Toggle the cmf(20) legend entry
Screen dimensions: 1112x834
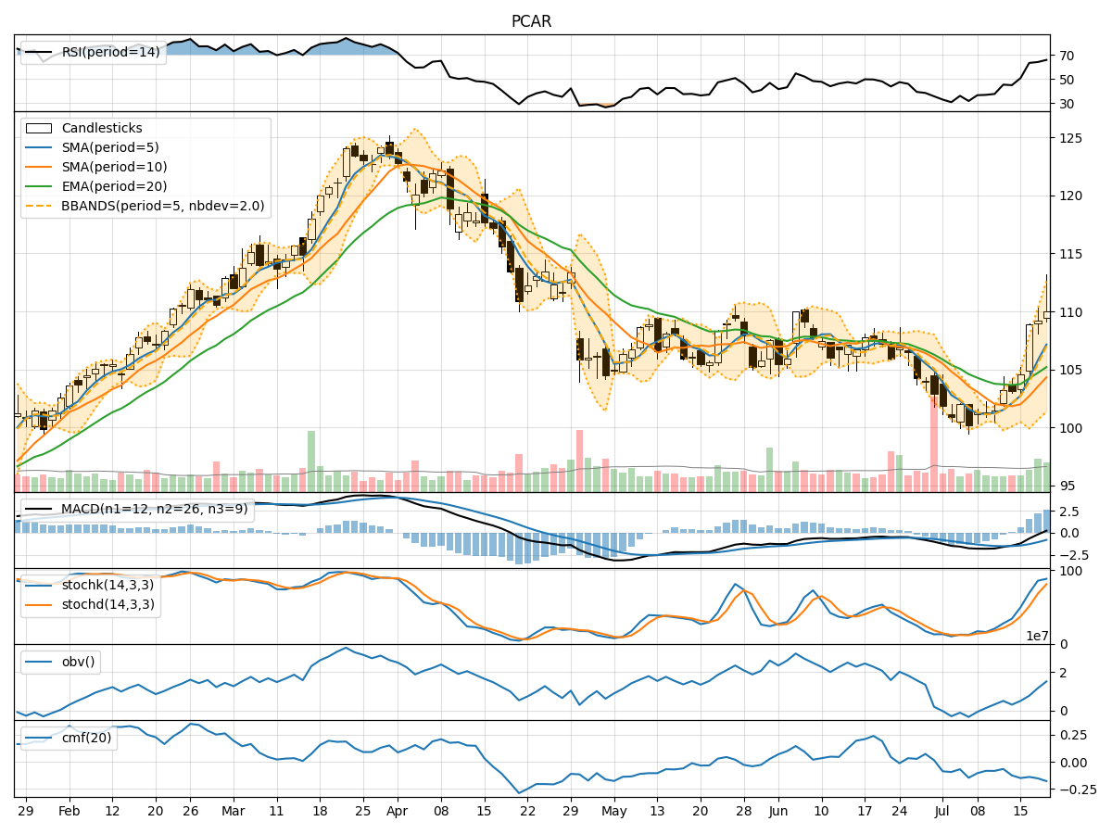[x=38, y=739]
